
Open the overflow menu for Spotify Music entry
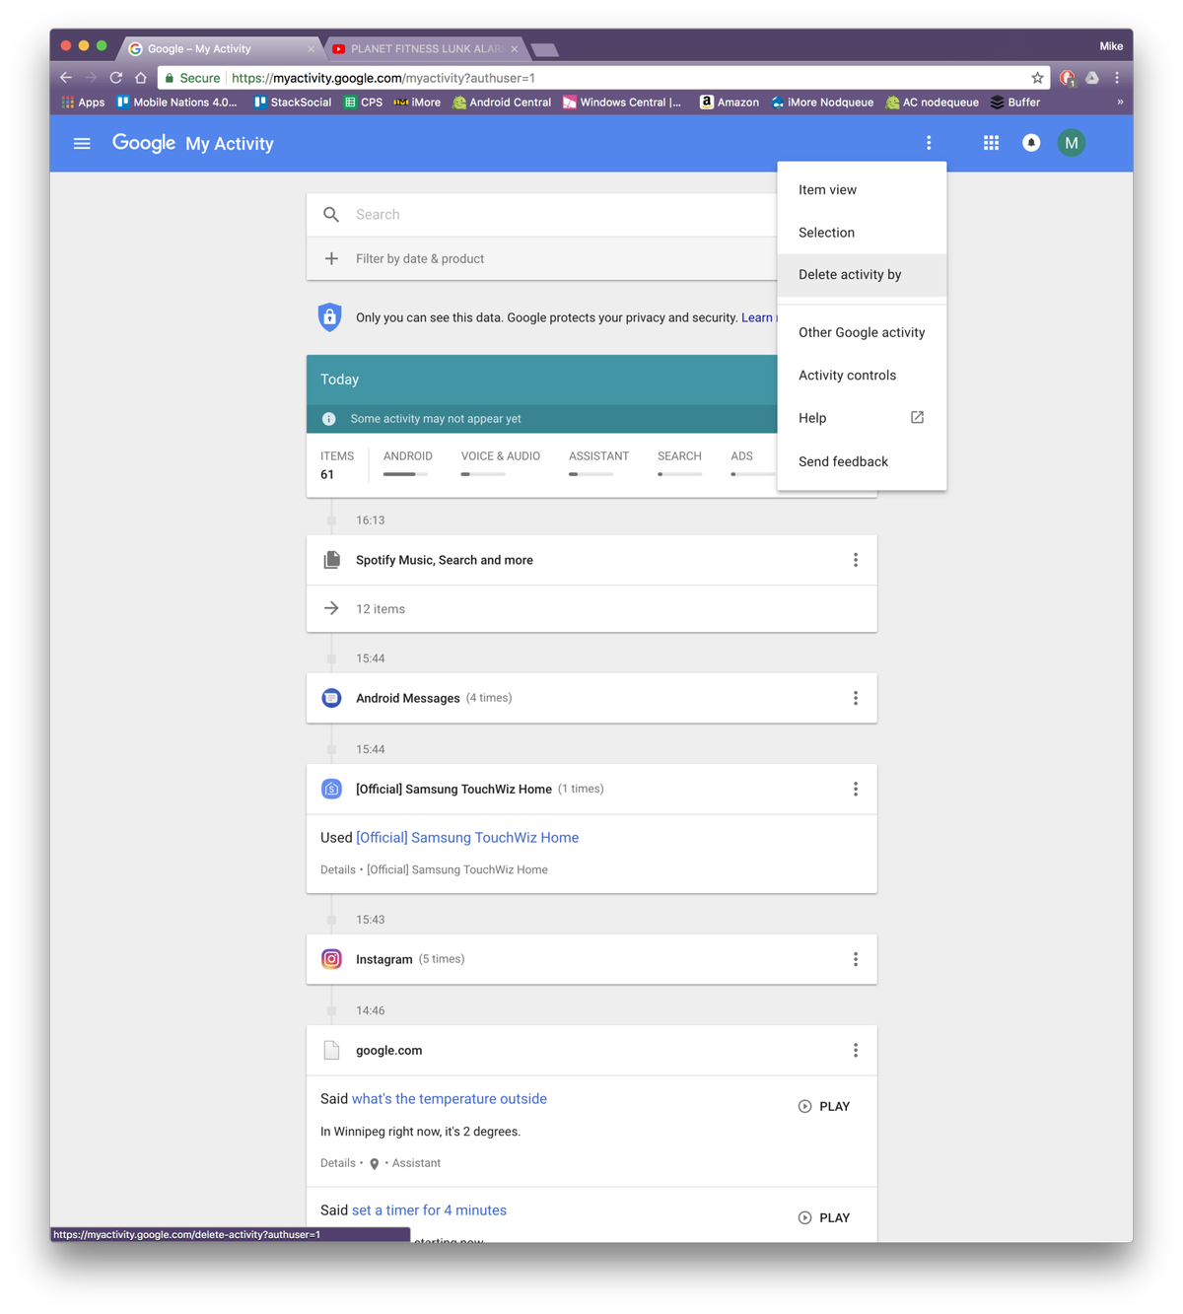[x=856, y=559]
